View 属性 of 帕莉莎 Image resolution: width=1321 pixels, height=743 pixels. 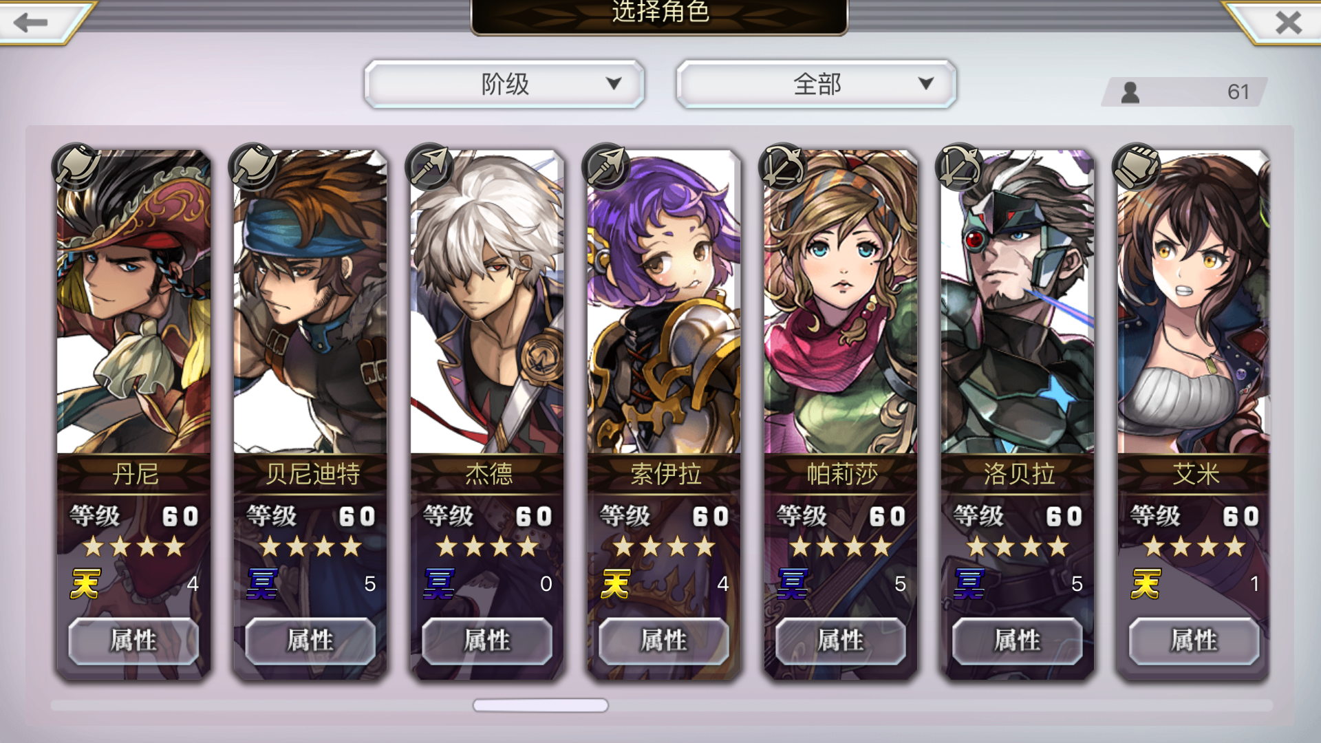pos(841,640)
